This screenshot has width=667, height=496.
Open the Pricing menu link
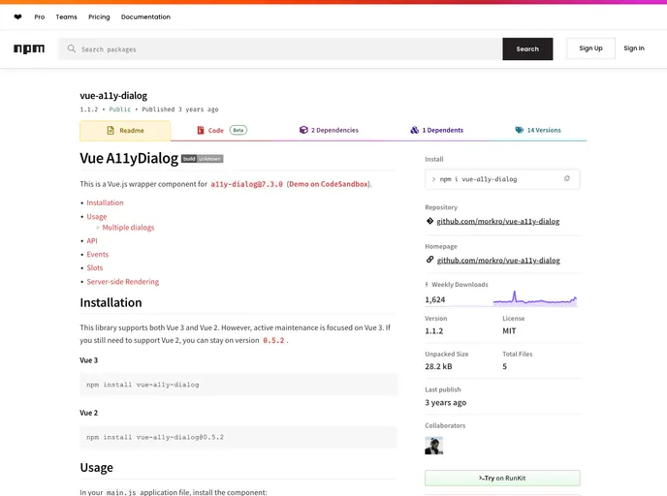point(99,17)
